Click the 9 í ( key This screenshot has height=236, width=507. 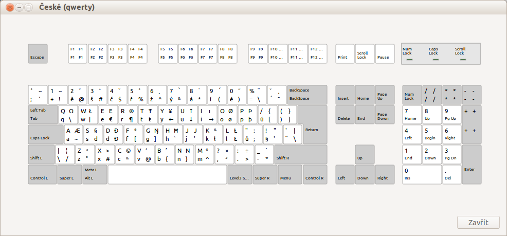pos(217,95)
